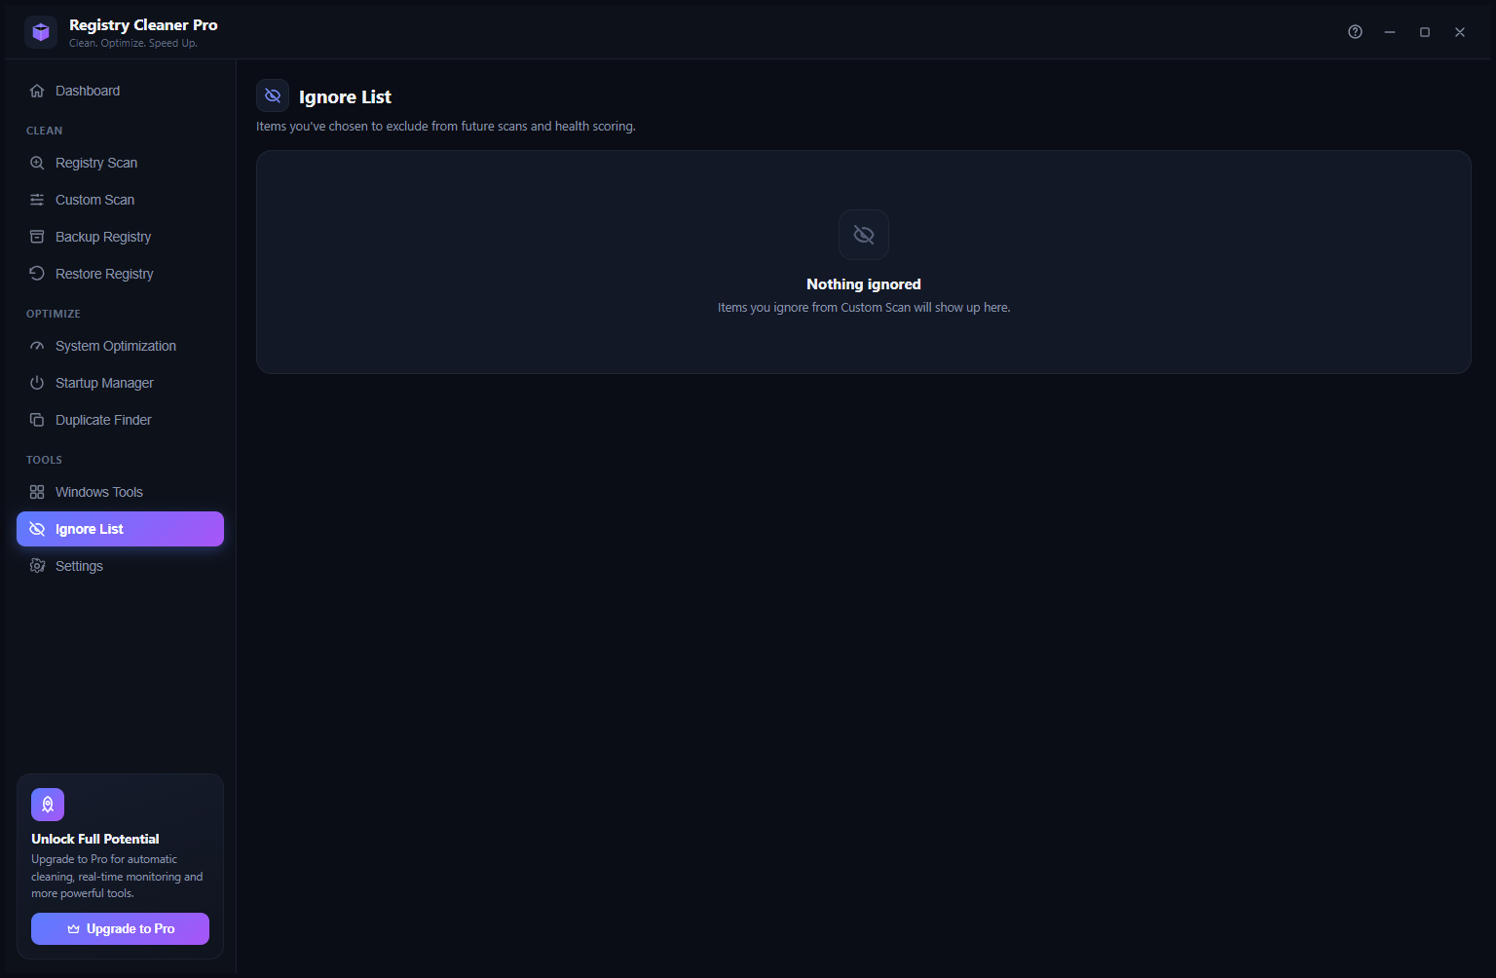This screenshot has height=978, width=1496.
Task: Click the exclude-from-future-scans description text
Action: tap(446, 127)
